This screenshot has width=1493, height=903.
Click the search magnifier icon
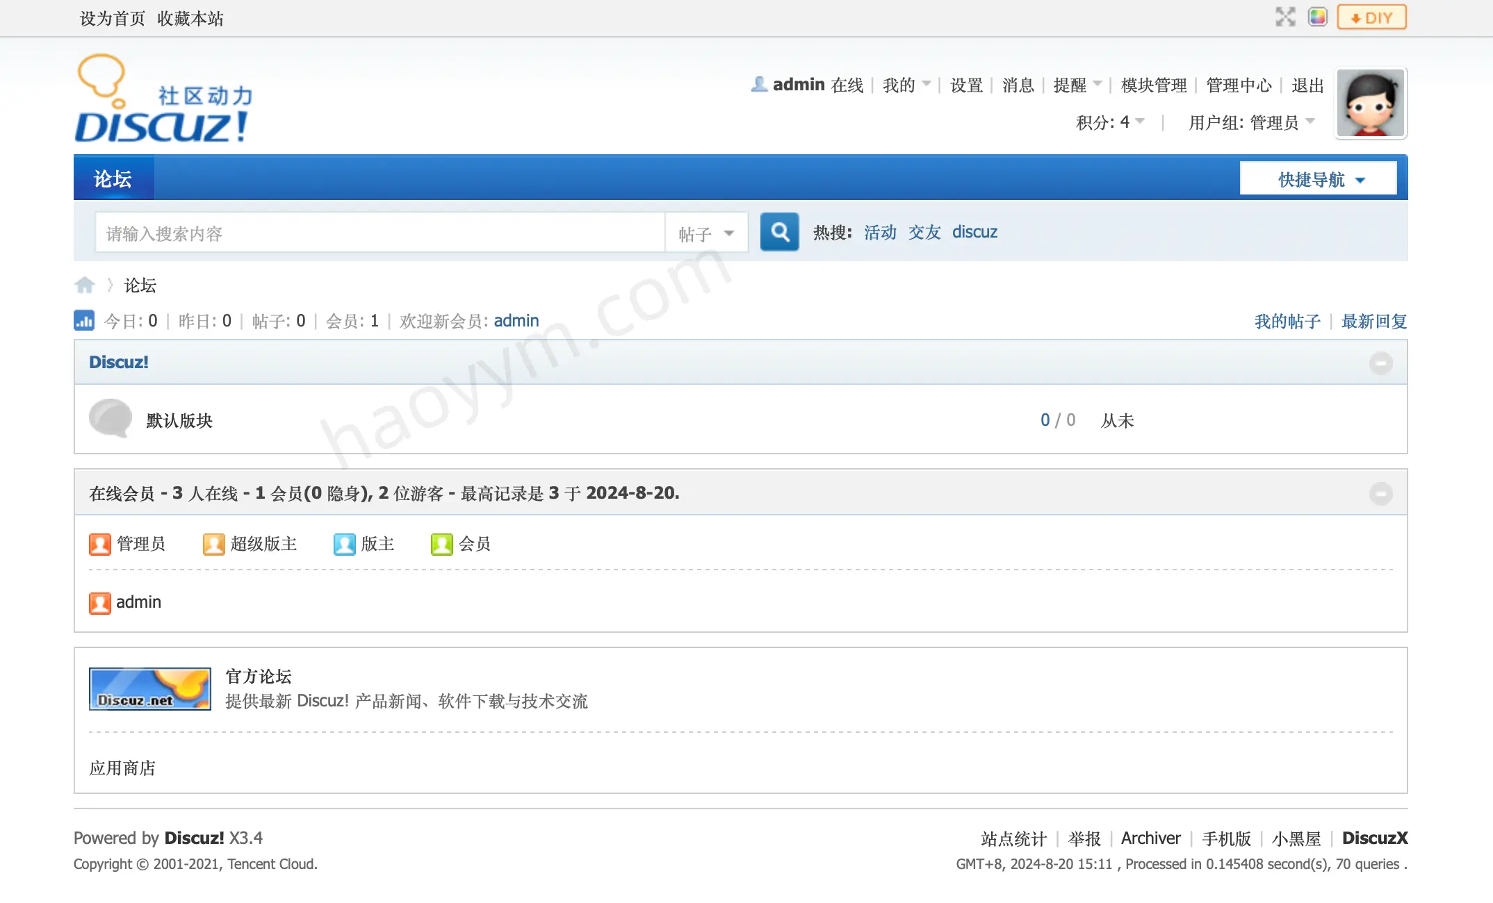[x=778, y=232]
